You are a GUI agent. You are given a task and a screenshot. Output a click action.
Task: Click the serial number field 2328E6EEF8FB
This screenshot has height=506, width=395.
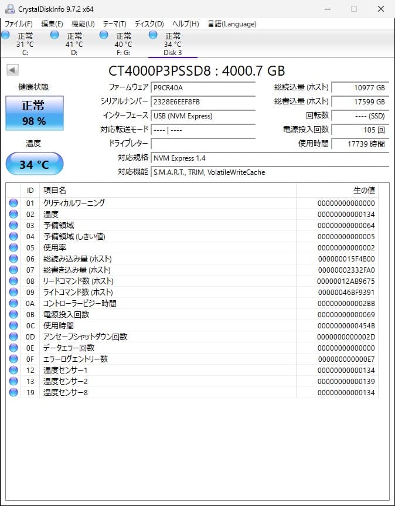[x=203, y=101]
